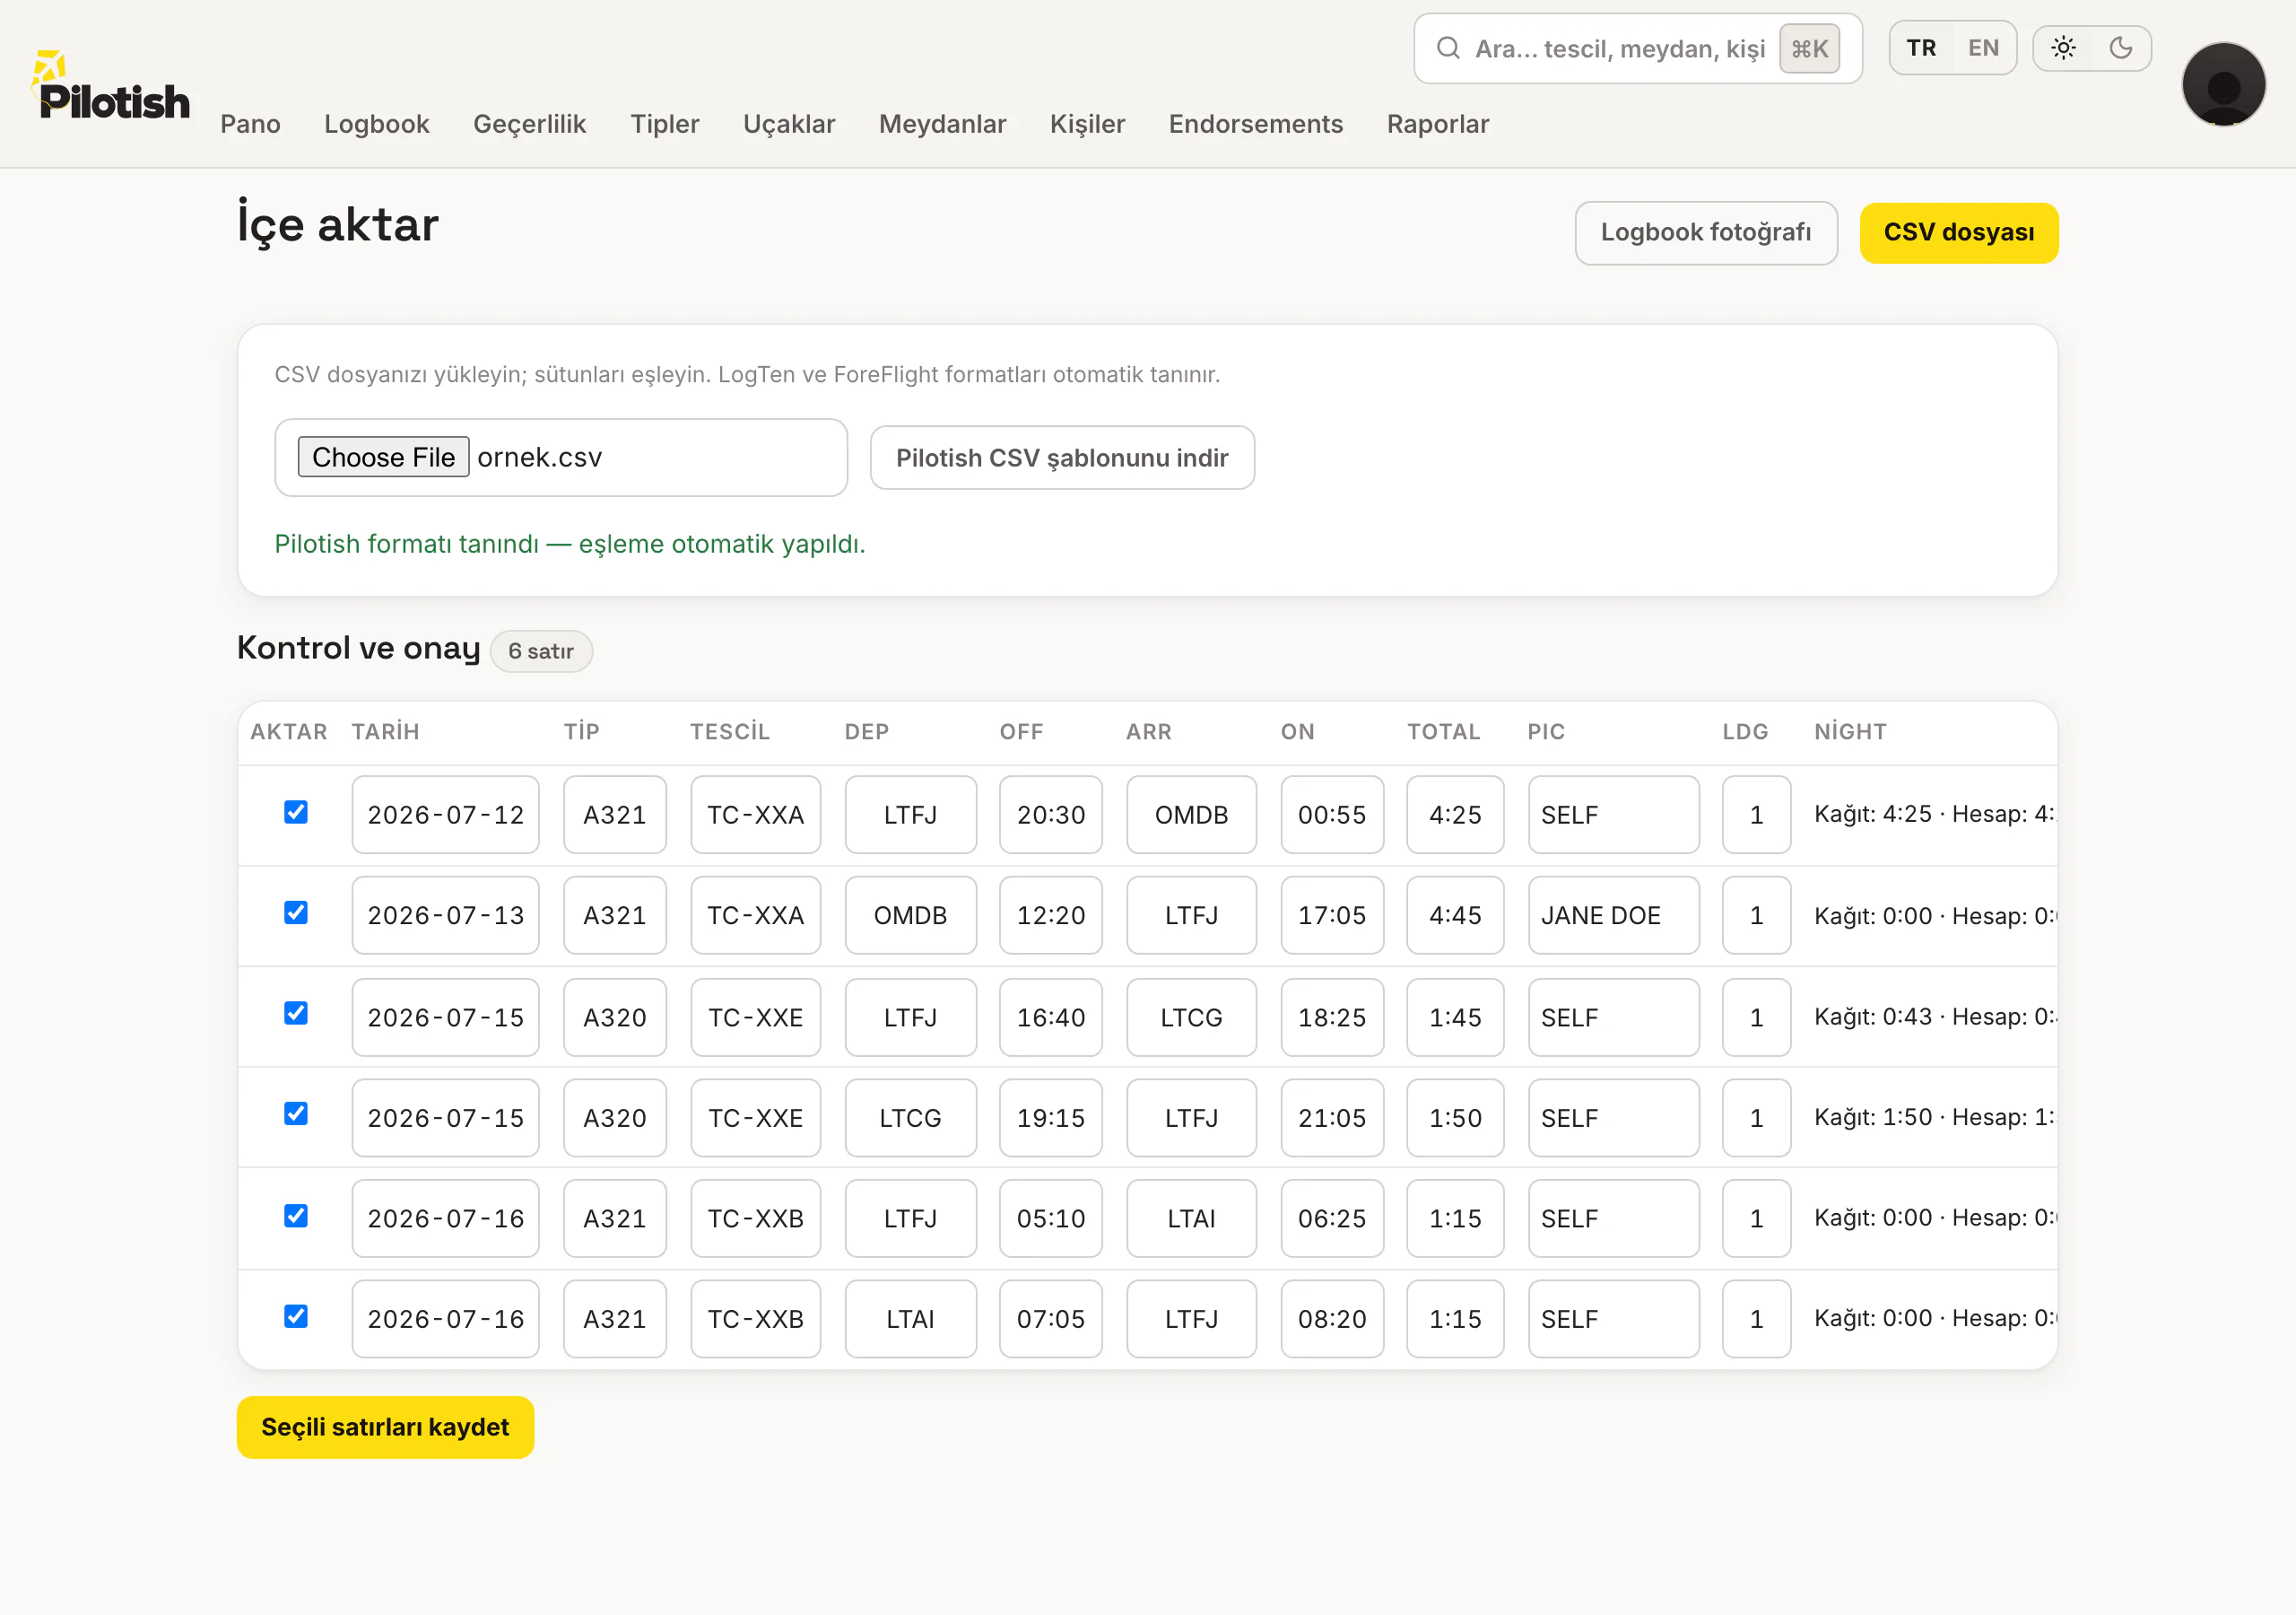Open Meydanlar page

coord(942,124)
